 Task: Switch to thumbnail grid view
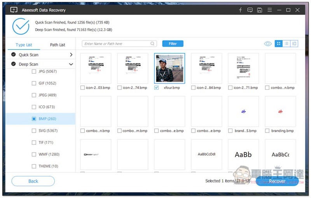(x=279, y=44)
